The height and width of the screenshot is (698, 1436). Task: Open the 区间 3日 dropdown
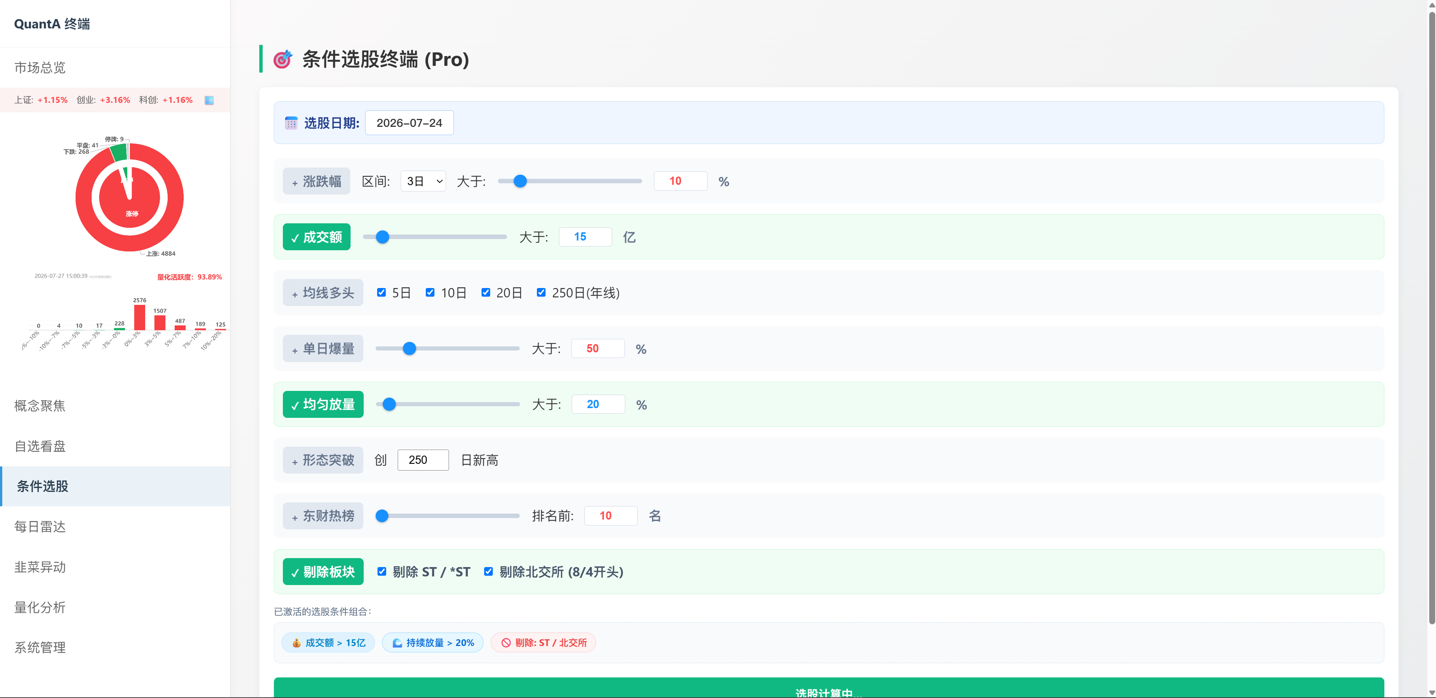(423, 181)
